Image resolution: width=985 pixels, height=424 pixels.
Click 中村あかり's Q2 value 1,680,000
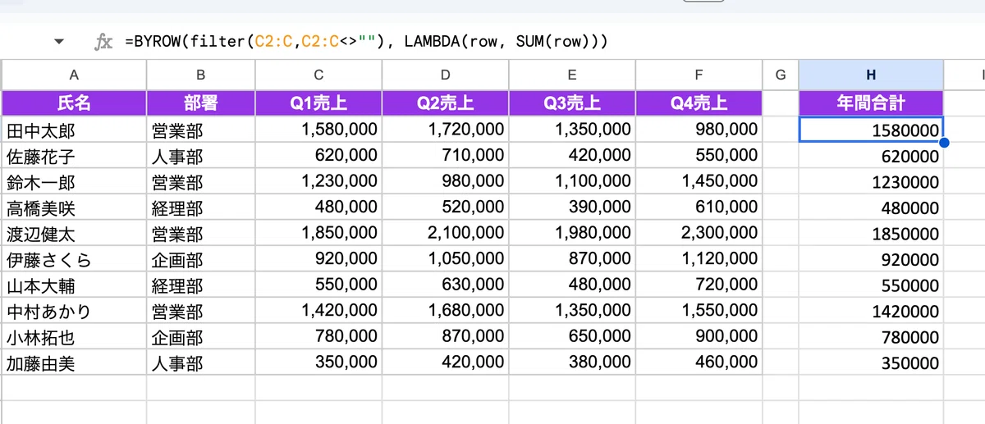click(x=445, y=312)
